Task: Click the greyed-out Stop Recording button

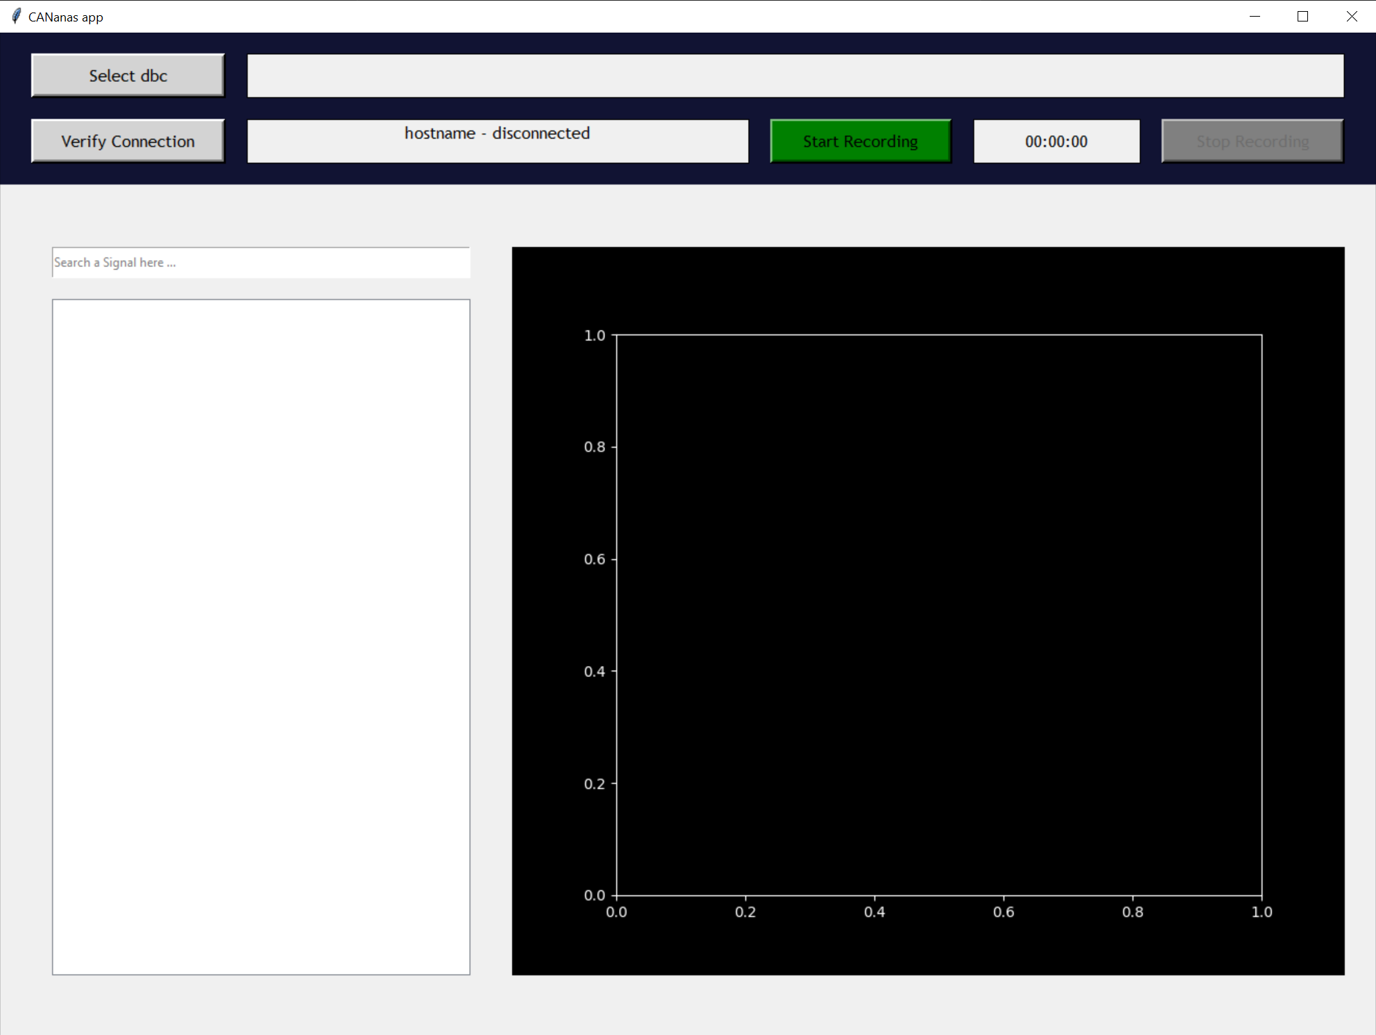Action: tap(1252, 142)
